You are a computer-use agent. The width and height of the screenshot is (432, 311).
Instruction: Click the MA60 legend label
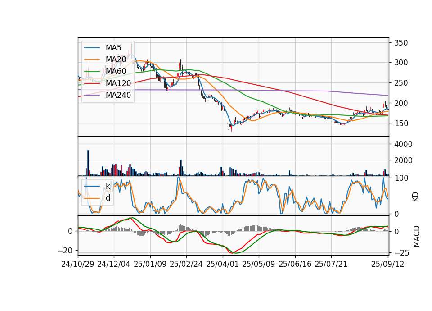tap(116, 71)
